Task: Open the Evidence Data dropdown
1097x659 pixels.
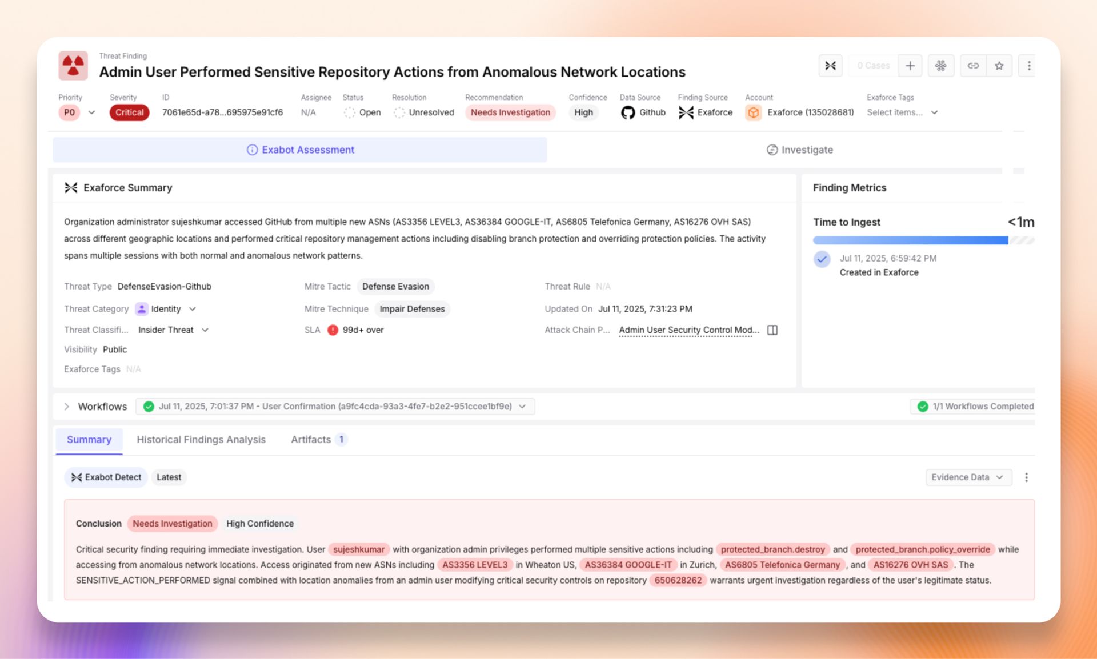Action: click(968, 477)
